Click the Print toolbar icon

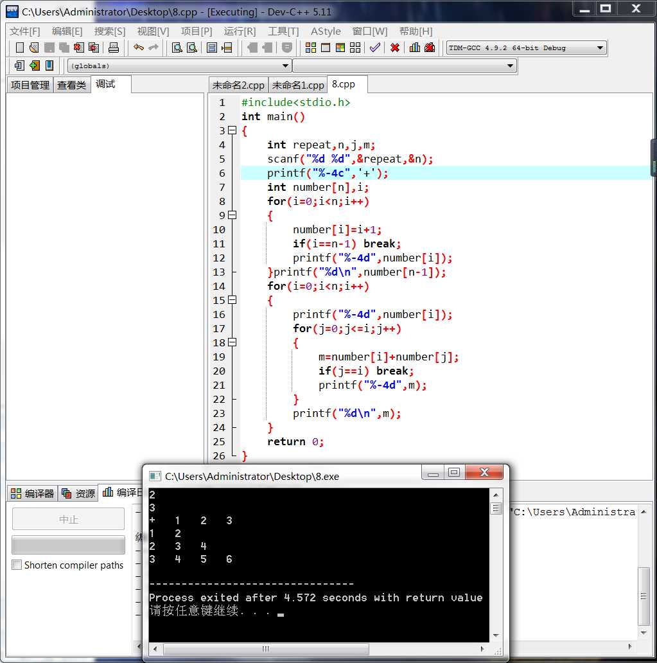114,48
